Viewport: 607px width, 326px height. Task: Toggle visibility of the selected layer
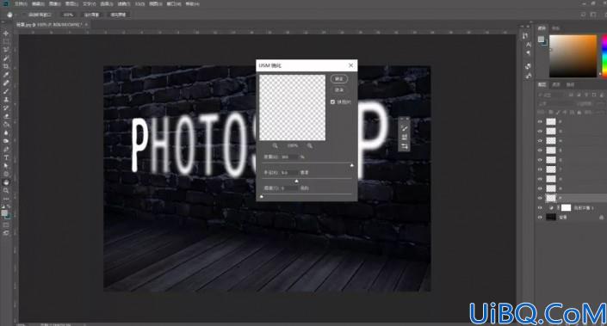click(x=540, y=198)
